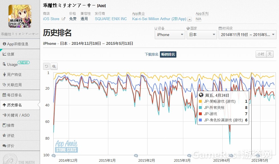
Task: Select 历史排名 in sidebar
Action: pos(20,105)
